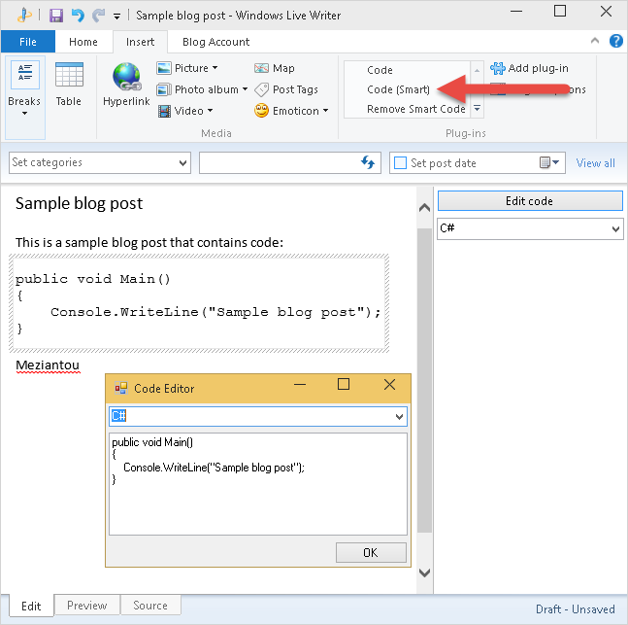Click the Save icon in title bar
This screenshot has height=625, width=628.
point(56,16)
